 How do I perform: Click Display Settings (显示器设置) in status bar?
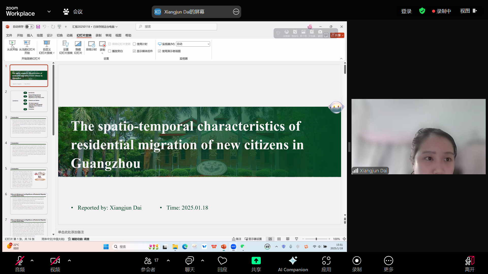[253, 239]
